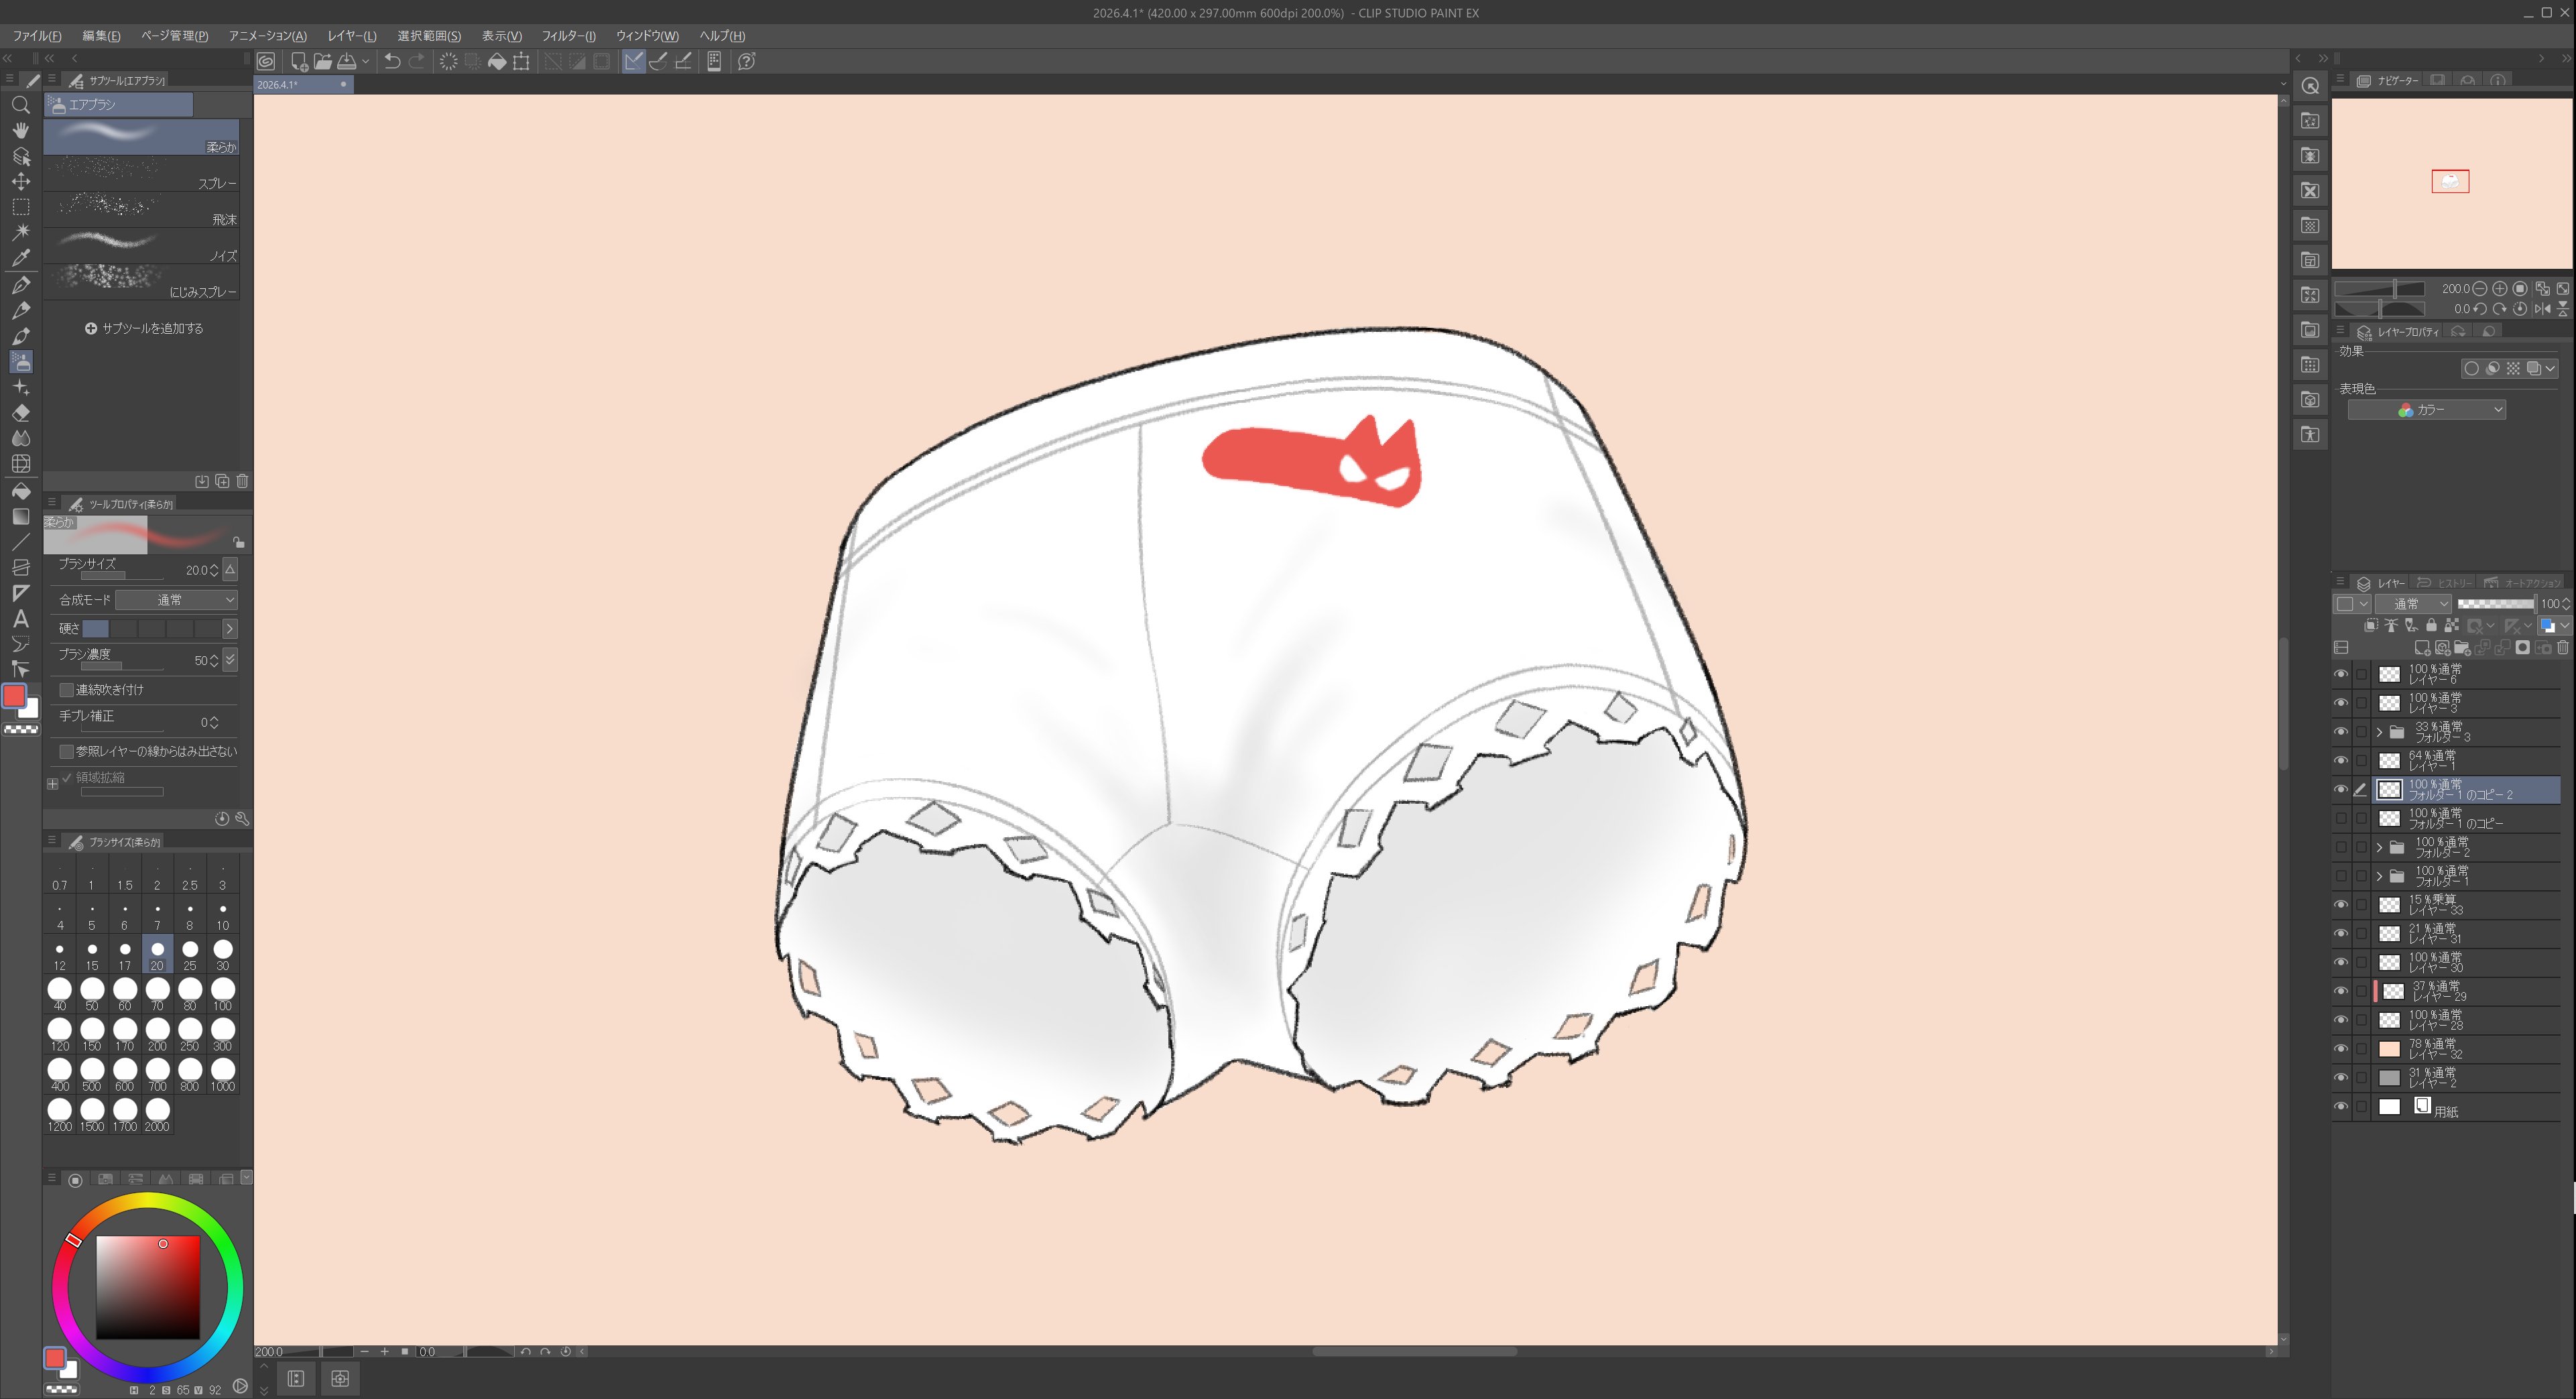Click the Undo arrow in the toolbar

coord(392,62)
